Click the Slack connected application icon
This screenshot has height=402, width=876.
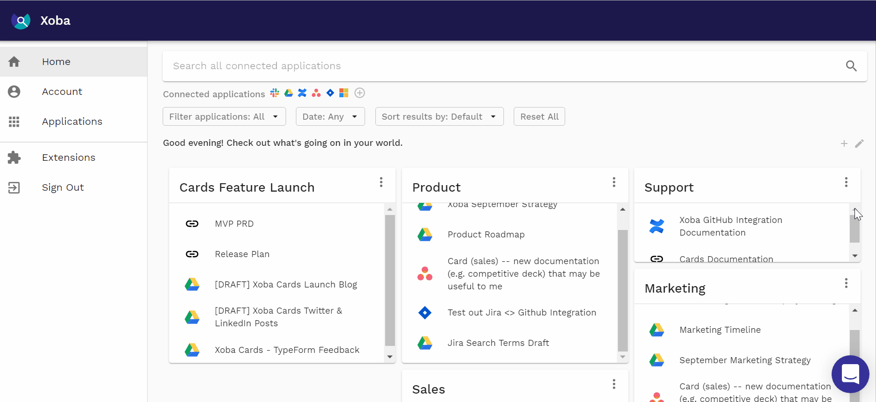pyautogui.click(x=274, y=93)
